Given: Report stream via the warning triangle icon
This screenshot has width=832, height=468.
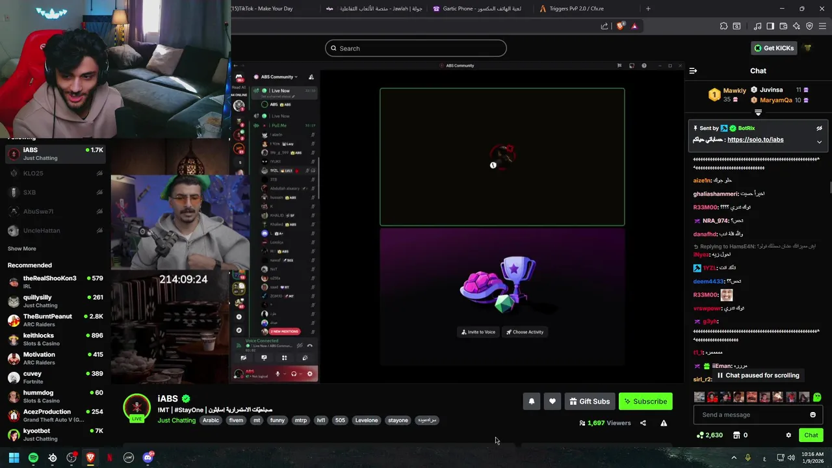Looking at the screenshot, I should [664, 423].
